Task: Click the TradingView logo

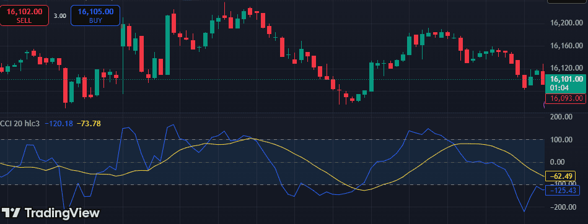Action: tap(51, 213)
